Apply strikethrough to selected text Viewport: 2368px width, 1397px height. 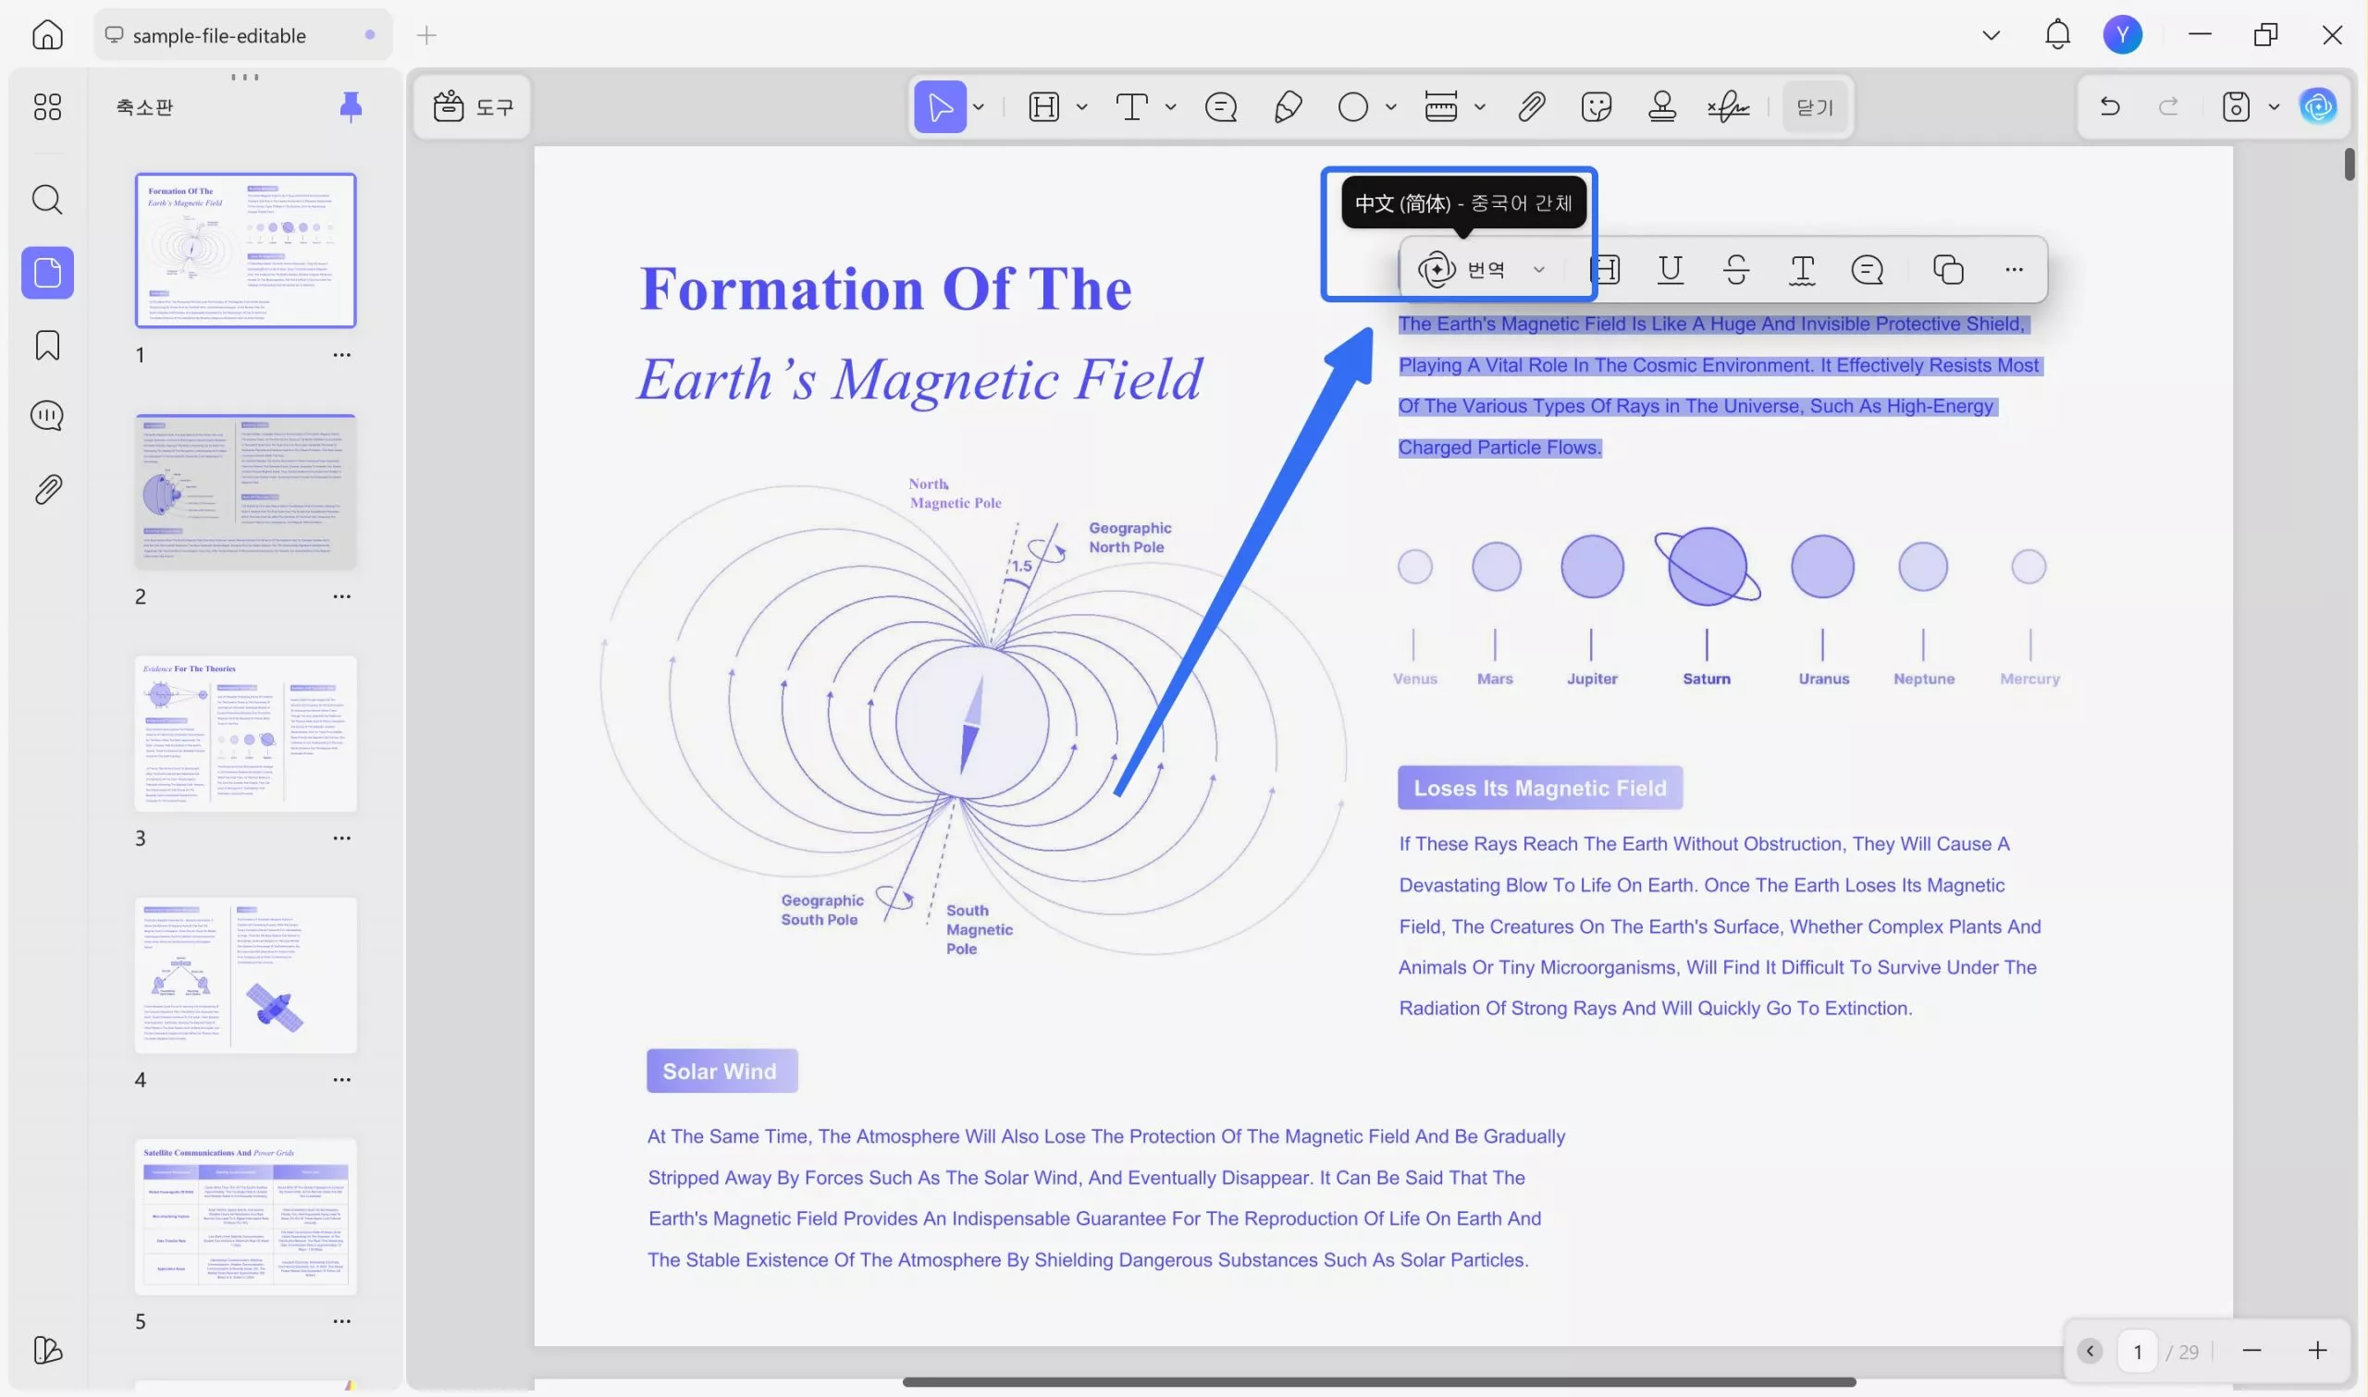[x=1736, y=270]
